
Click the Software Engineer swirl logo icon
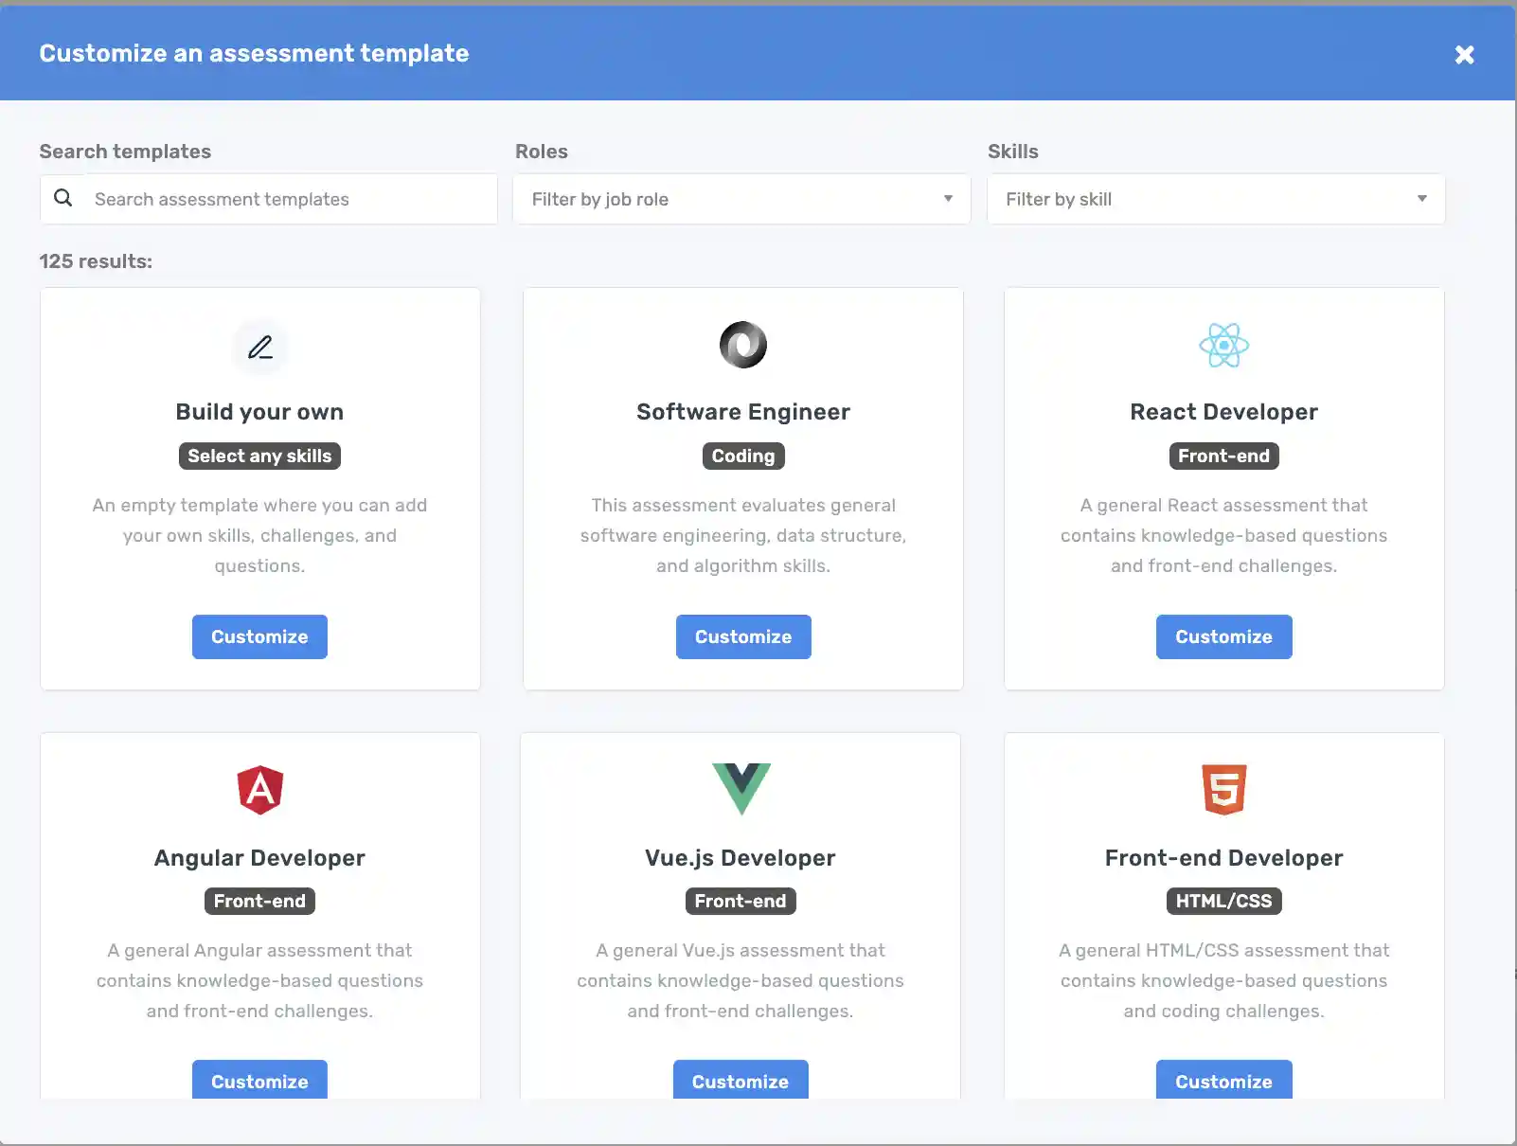[x=743, y=345]
